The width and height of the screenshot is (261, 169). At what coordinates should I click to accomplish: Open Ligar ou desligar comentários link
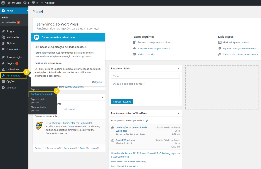[239, 49]
